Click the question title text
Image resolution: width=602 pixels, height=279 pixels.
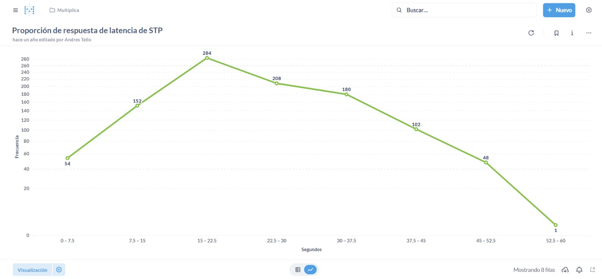click(87, 30)
